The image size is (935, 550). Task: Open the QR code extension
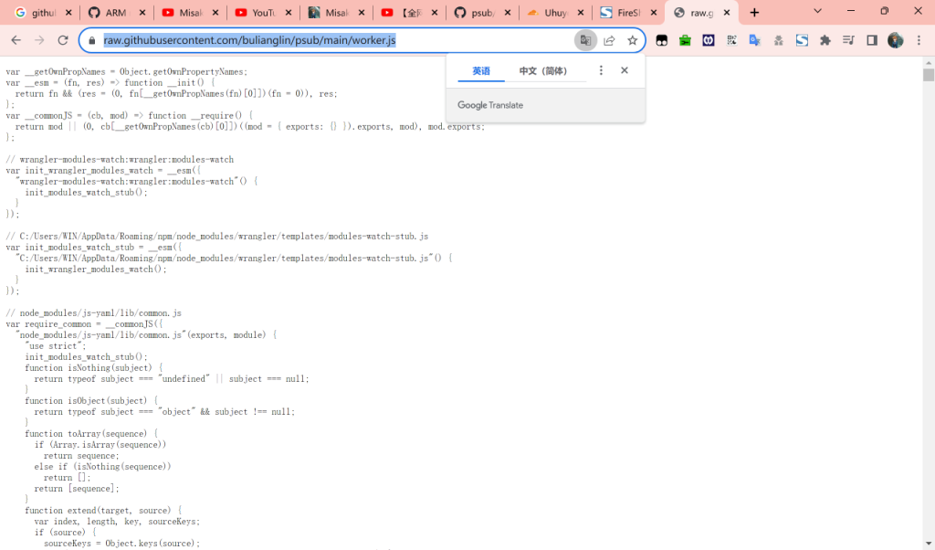tap(731, 40)
